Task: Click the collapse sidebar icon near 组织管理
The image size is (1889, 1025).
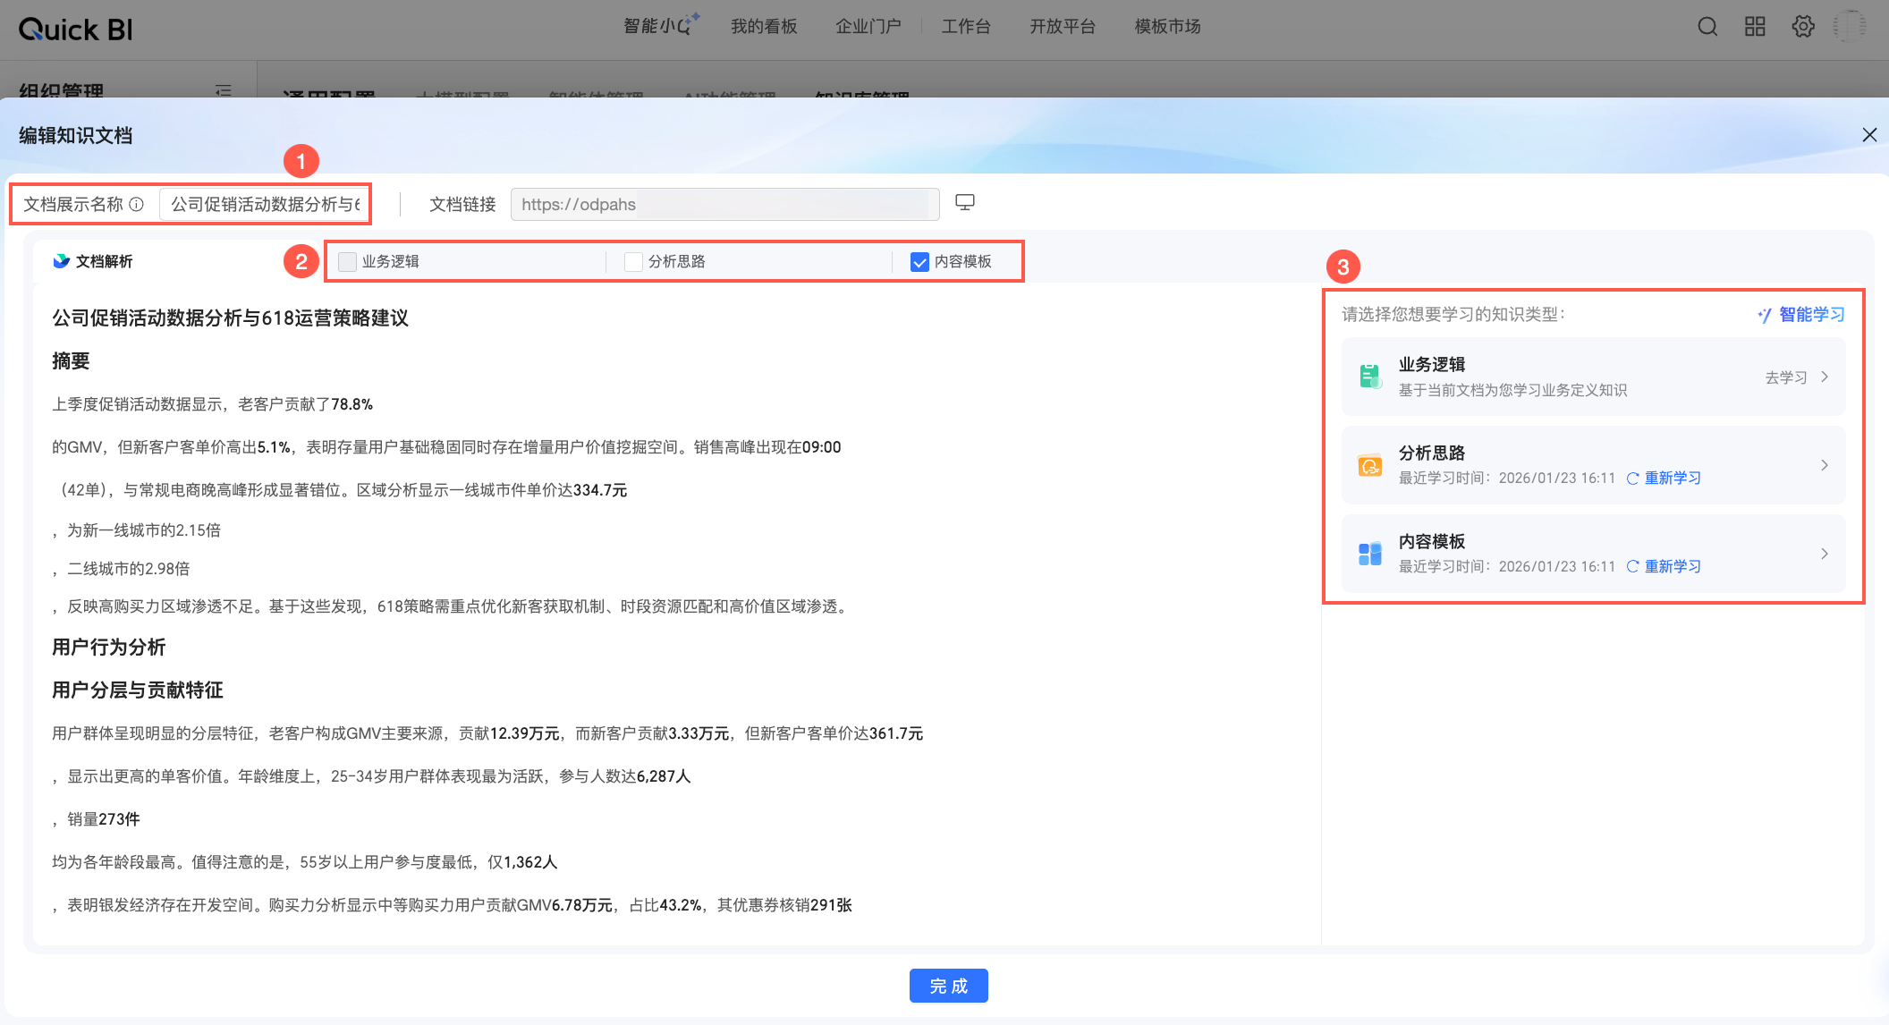Action: (x=224, y=90)
